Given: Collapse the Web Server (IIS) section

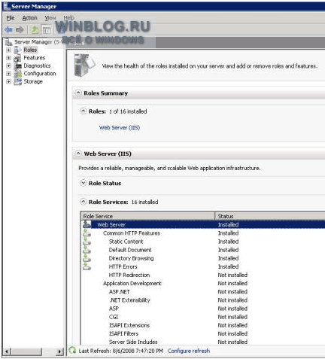Looking at the screenshot, I should tap(78, 154).
